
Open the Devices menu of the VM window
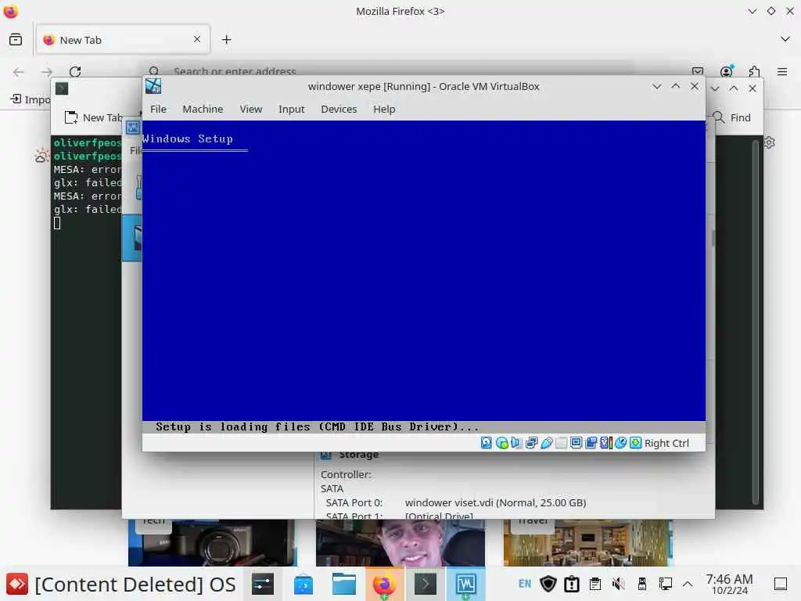point(339,109)
